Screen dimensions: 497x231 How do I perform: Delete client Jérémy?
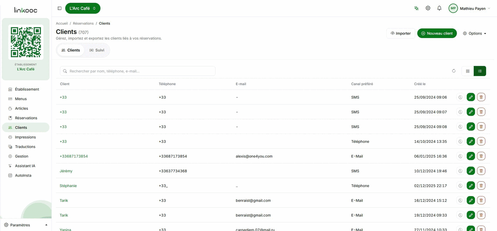[x=481, y=171]
